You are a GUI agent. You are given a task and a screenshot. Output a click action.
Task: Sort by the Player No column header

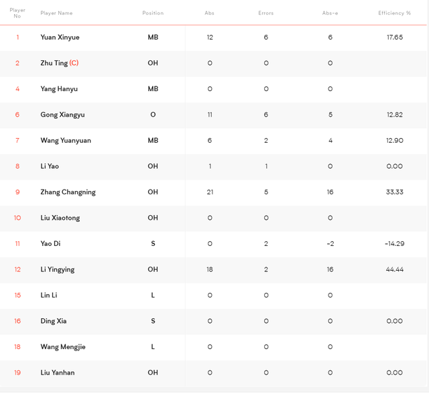tap(17, 13)
